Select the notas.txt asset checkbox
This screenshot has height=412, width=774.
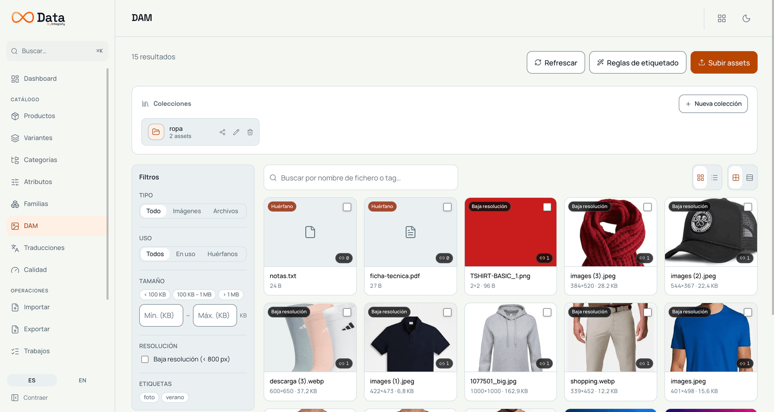coord(347,207)
